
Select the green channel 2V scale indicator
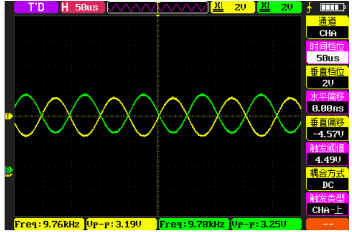click(x=279, y=7)
